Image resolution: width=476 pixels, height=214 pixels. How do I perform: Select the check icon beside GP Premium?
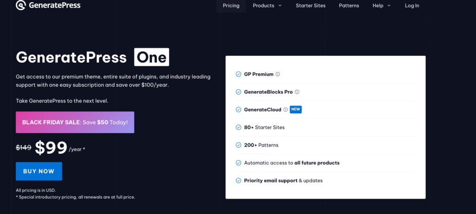tap(238, 74)
